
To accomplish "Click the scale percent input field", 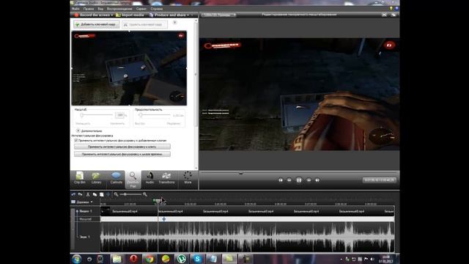I will 119,115.
